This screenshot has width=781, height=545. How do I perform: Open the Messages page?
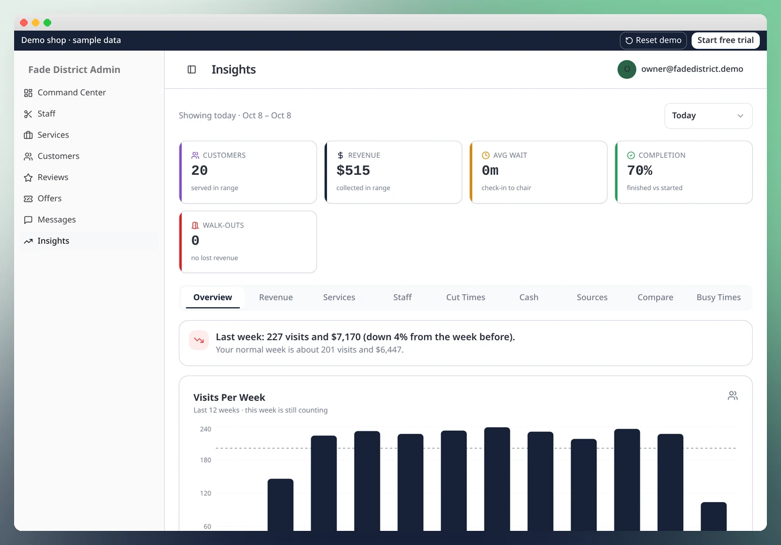89,220
